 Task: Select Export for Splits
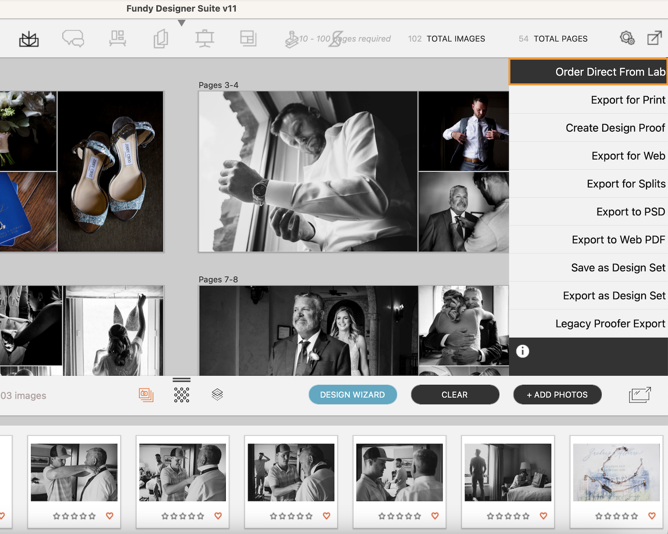[x=588, y=184]
